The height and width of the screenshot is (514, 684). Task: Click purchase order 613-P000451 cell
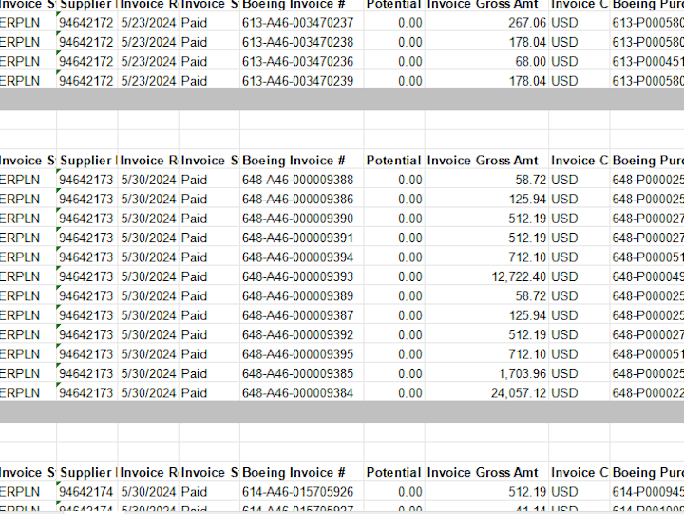point(647,62)
